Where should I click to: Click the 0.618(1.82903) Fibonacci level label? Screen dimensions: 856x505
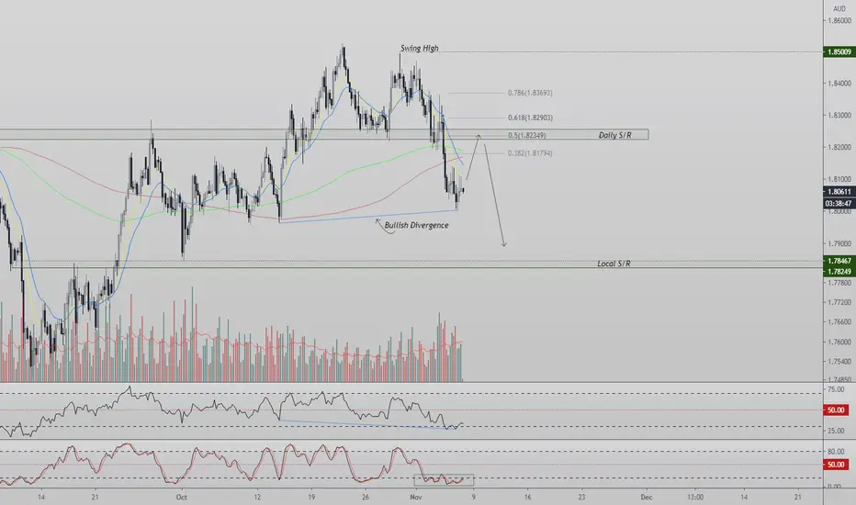click(530, 118)
